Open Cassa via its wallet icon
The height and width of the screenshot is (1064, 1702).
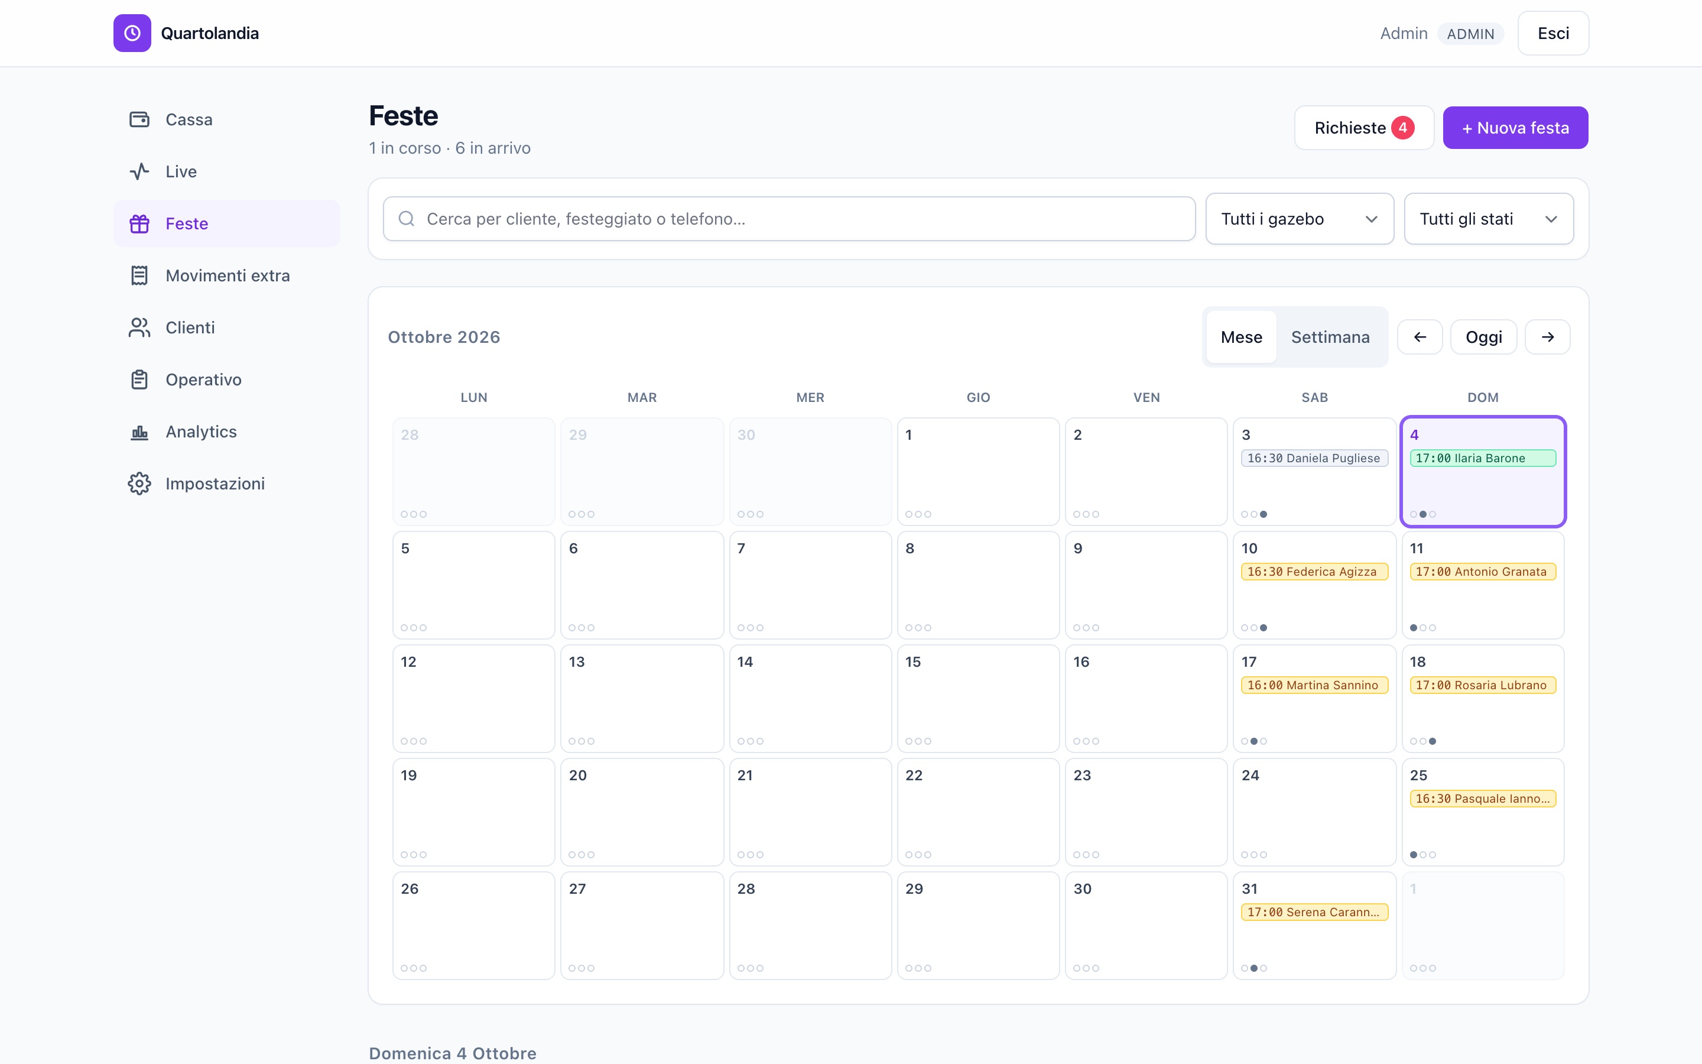click(139, 119)
